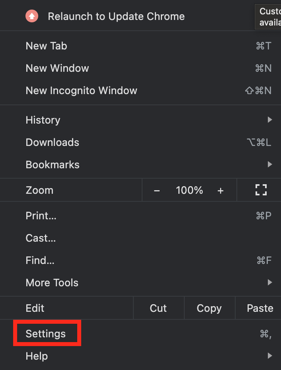
Task: Start casting with Cast
Action: (x=40, y=238)
